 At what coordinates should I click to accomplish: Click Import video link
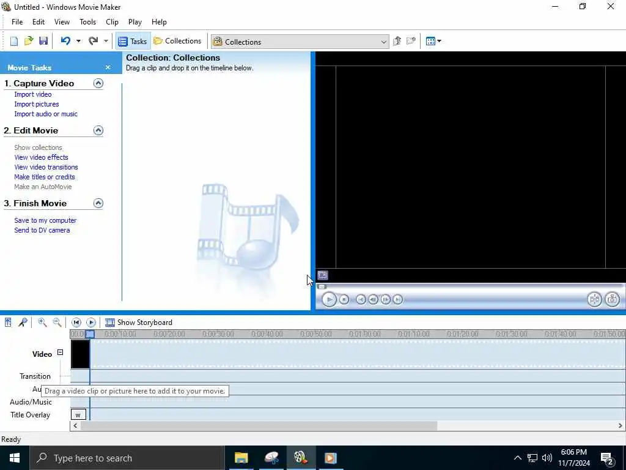[33, 94]
